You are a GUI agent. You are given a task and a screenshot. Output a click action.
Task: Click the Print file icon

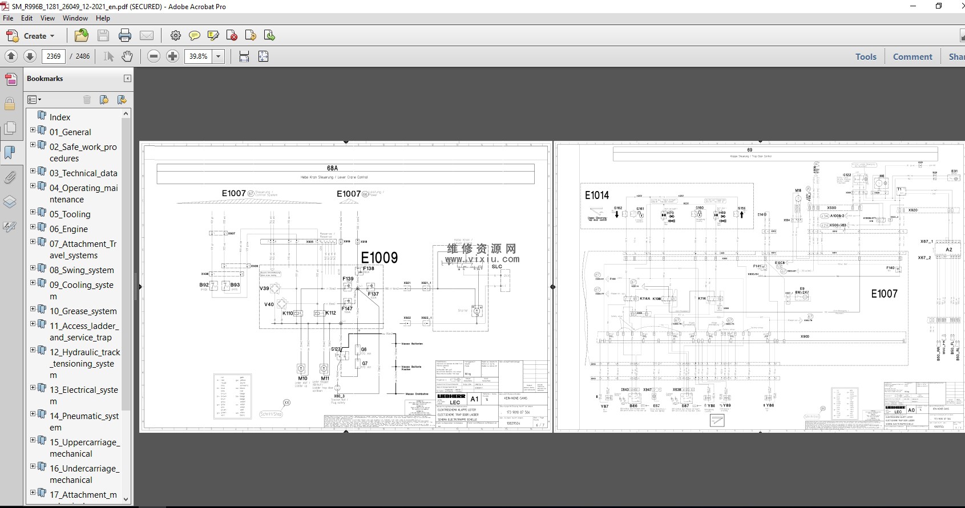125,36
